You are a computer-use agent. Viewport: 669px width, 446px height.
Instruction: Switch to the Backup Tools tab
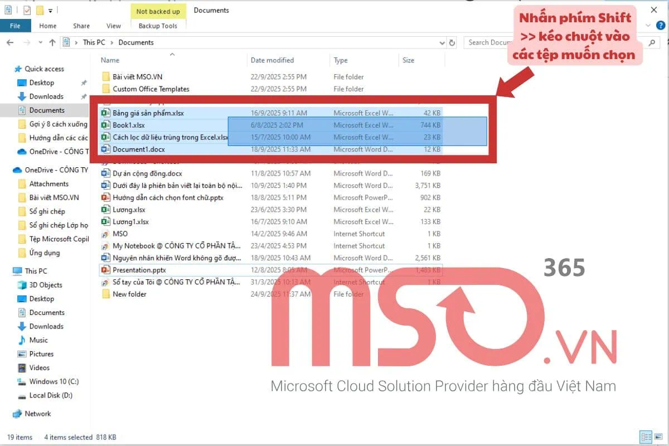click(158, 26)
